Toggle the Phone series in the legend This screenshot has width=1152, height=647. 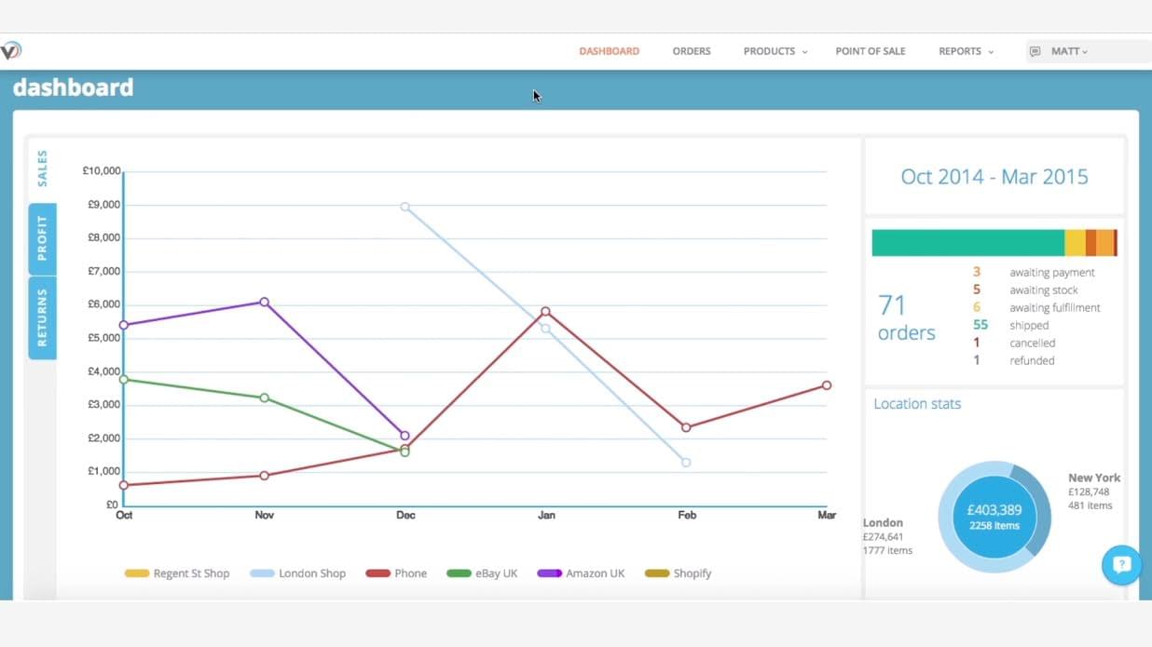click(x=396, y=573)
